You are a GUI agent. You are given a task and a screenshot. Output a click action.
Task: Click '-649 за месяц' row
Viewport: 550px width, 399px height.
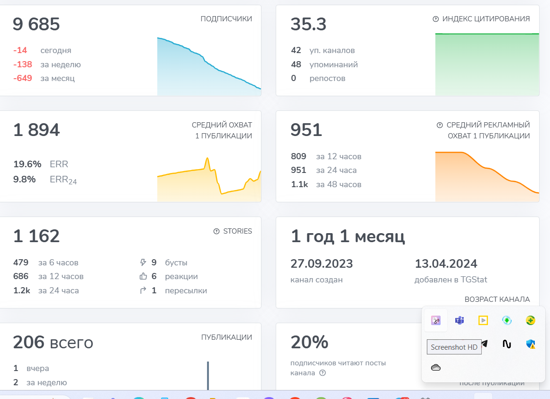(44, 78)
